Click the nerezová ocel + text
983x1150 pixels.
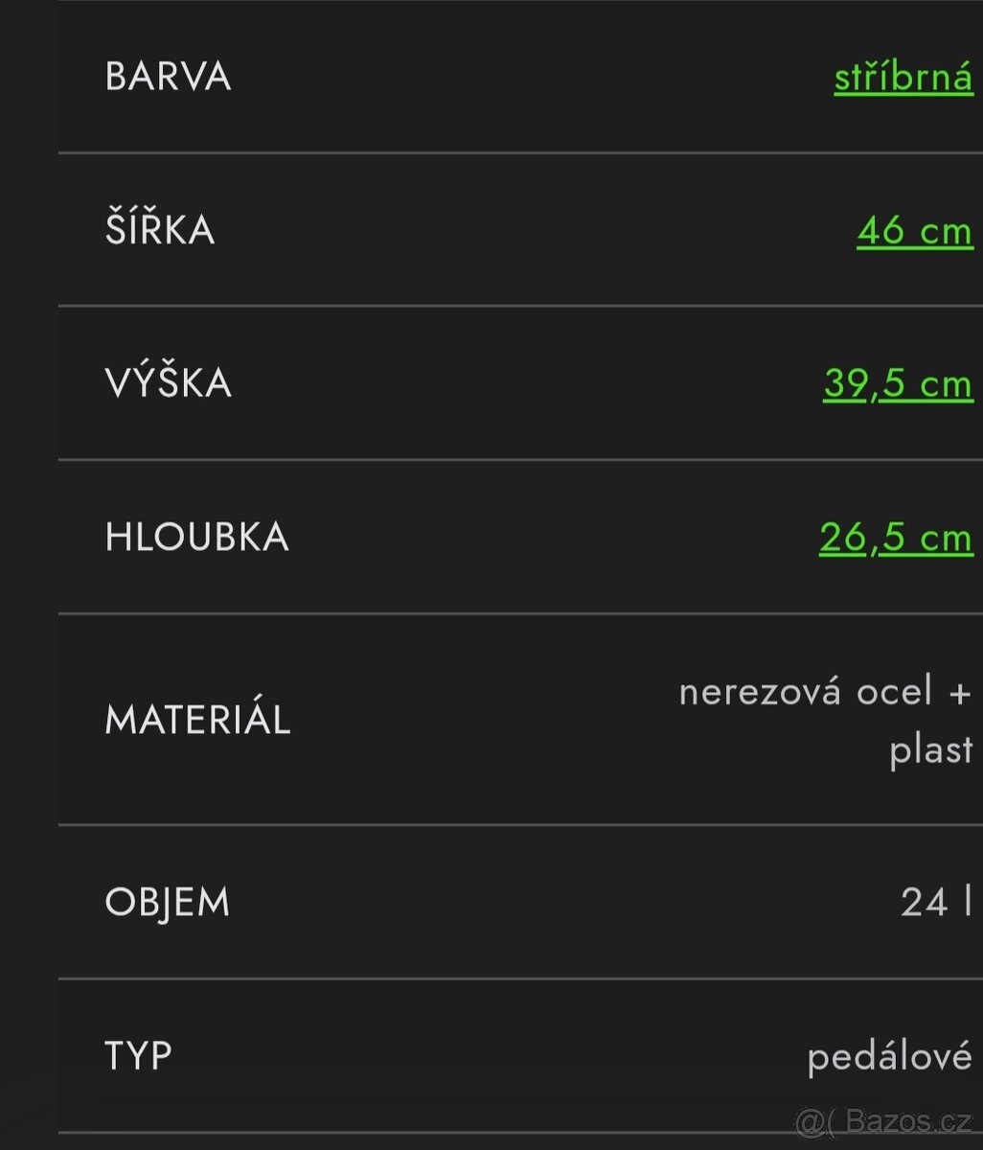pyautogui.click(x=825, y=692)
